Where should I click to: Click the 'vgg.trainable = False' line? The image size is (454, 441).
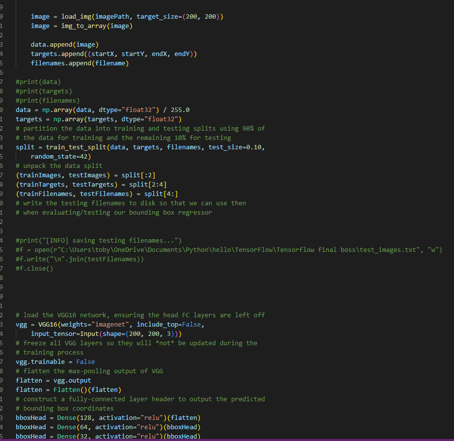(x=55, y=361)
